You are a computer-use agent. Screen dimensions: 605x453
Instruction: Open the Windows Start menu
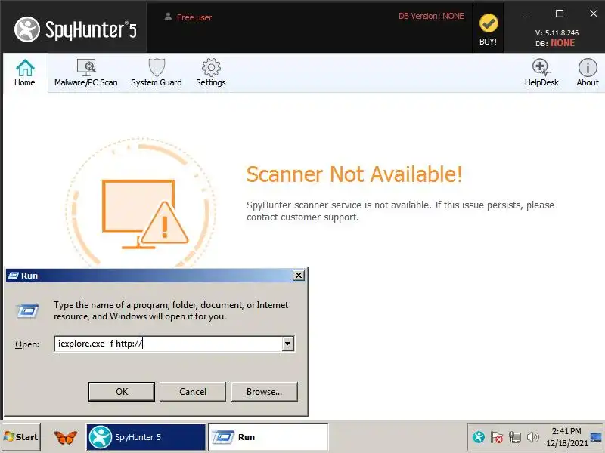click(21, 437)
